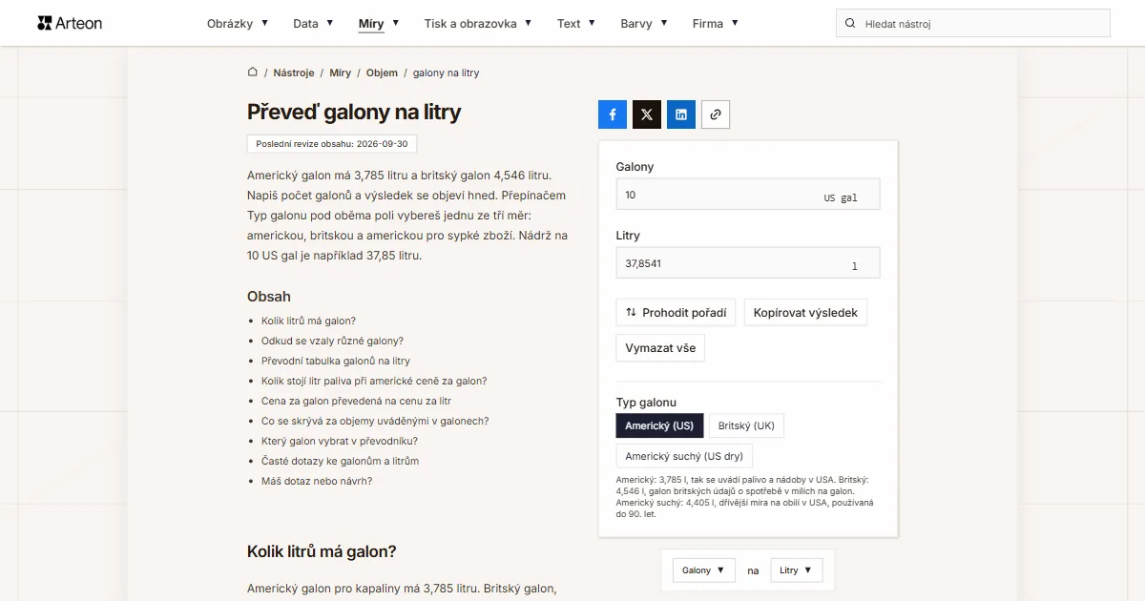Click the 'galony na litry' breadcrumb text
1145x601 pixels.
coord(446,73)
